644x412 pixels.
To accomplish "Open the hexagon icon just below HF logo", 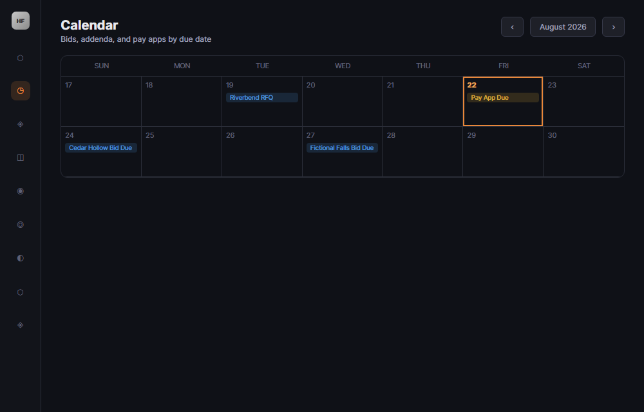I will (x=20, y=58).
